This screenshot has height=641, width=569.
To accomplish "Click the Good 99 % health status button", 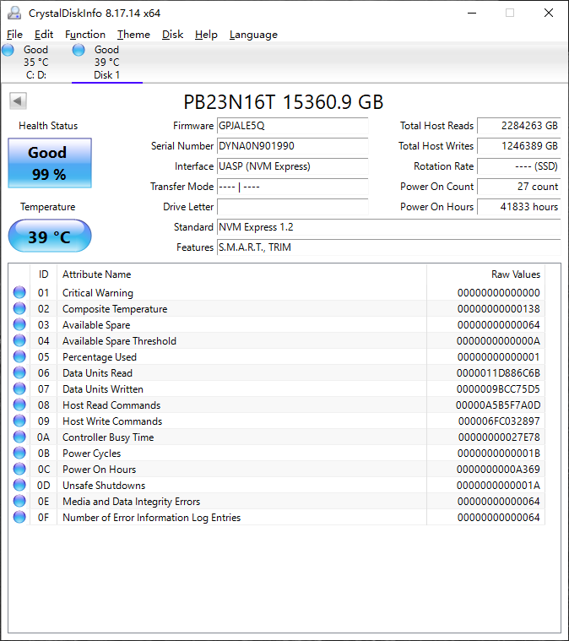I will [50, 163].
